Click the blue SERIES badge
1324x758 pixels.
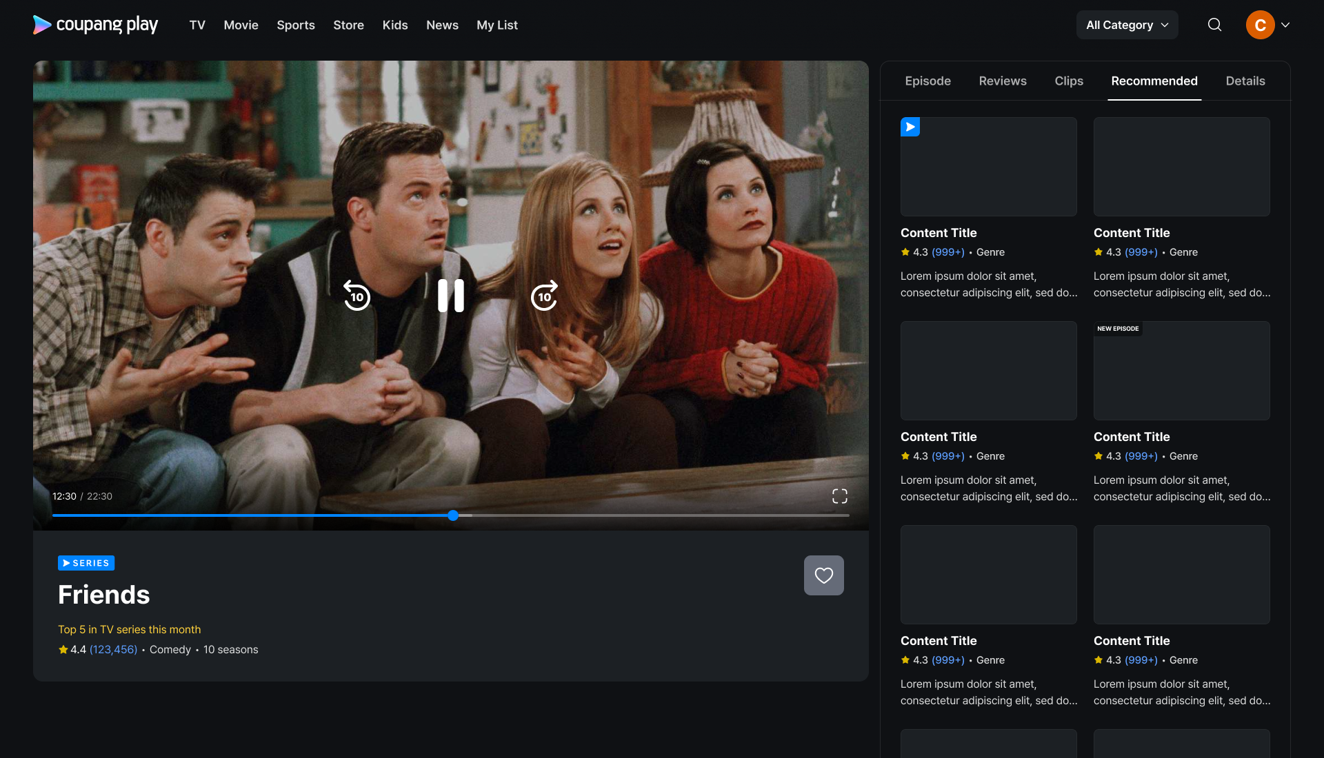coord(86,563)
